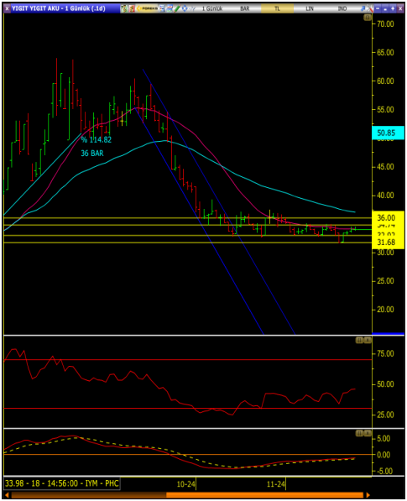Screen dimensions: 407x501
Task: Toggle the IND indicator option
Action: pos(342,8)
